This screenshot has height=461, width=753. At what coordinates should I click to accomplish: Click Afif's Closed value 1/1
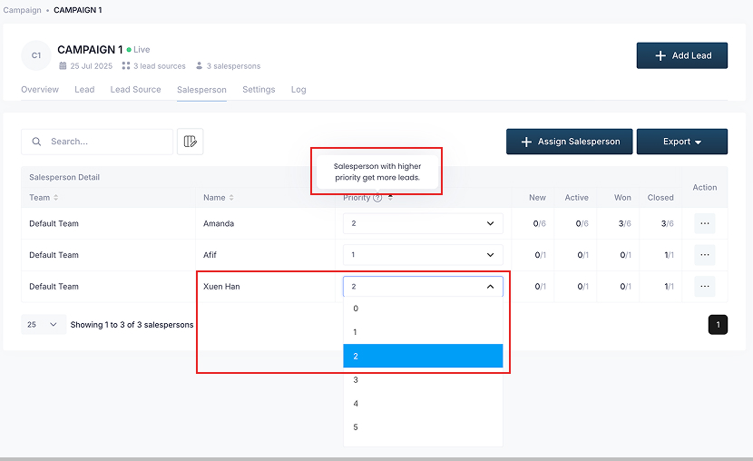[669, 255]
